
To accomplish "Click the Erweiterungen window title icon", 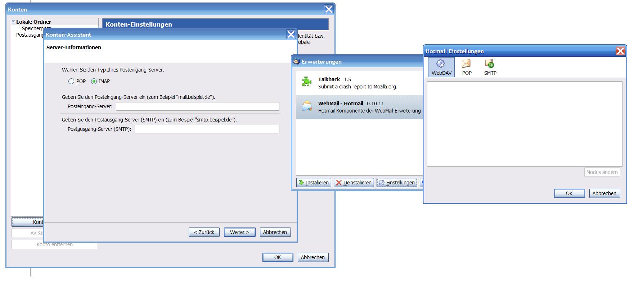I will pyautogui.click(x=296, y=61).
